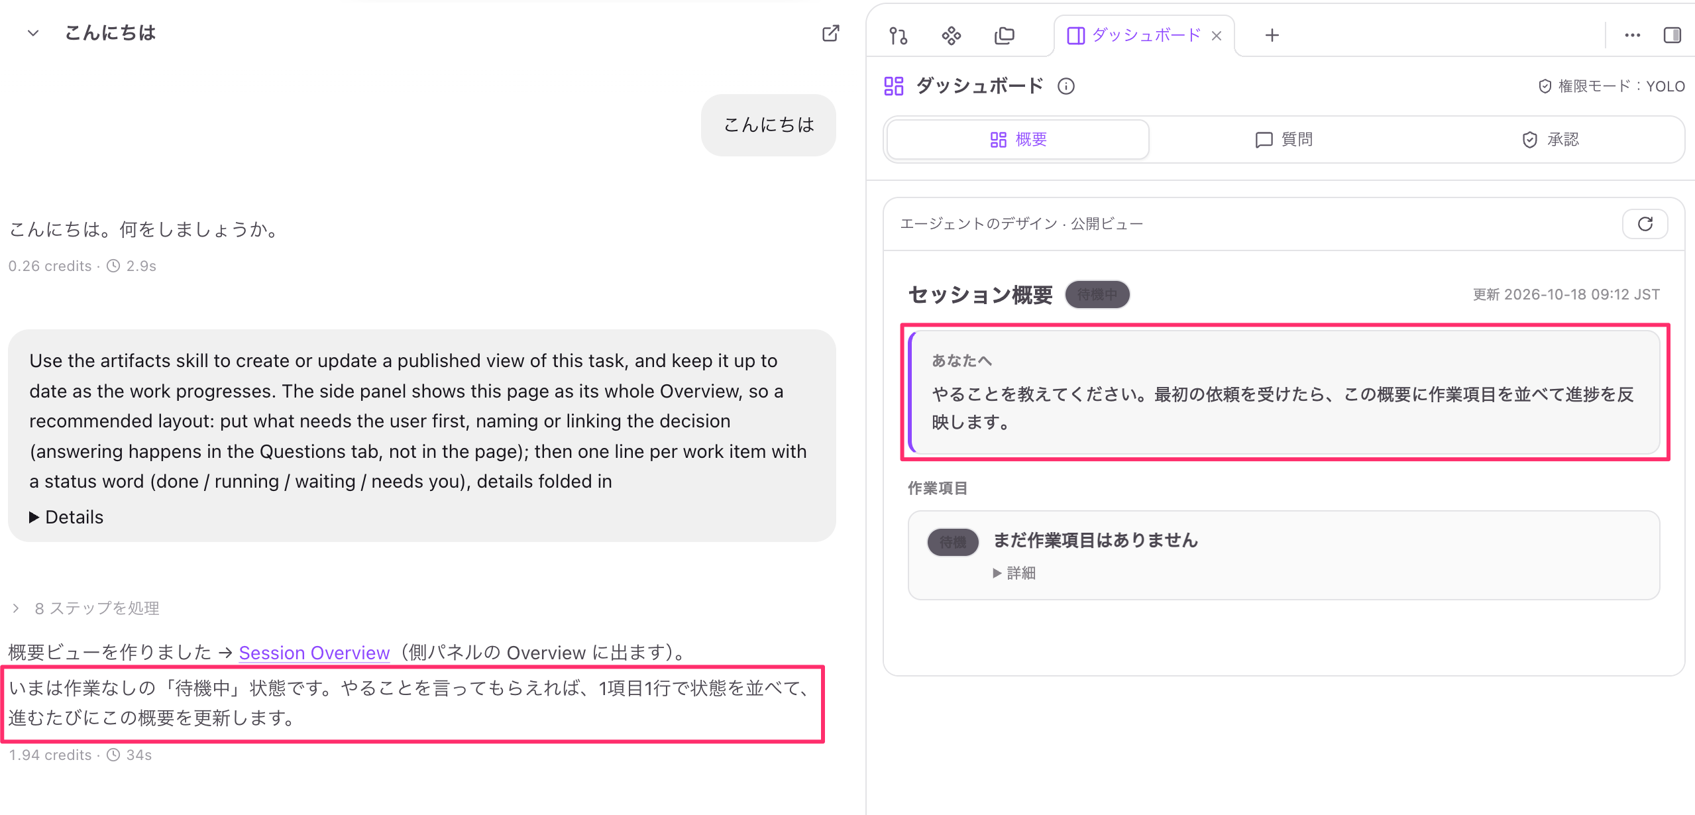Screen dimensions: 1695x815
Task: Open the components diamond icon panel
Action: (x=951, y=35)
